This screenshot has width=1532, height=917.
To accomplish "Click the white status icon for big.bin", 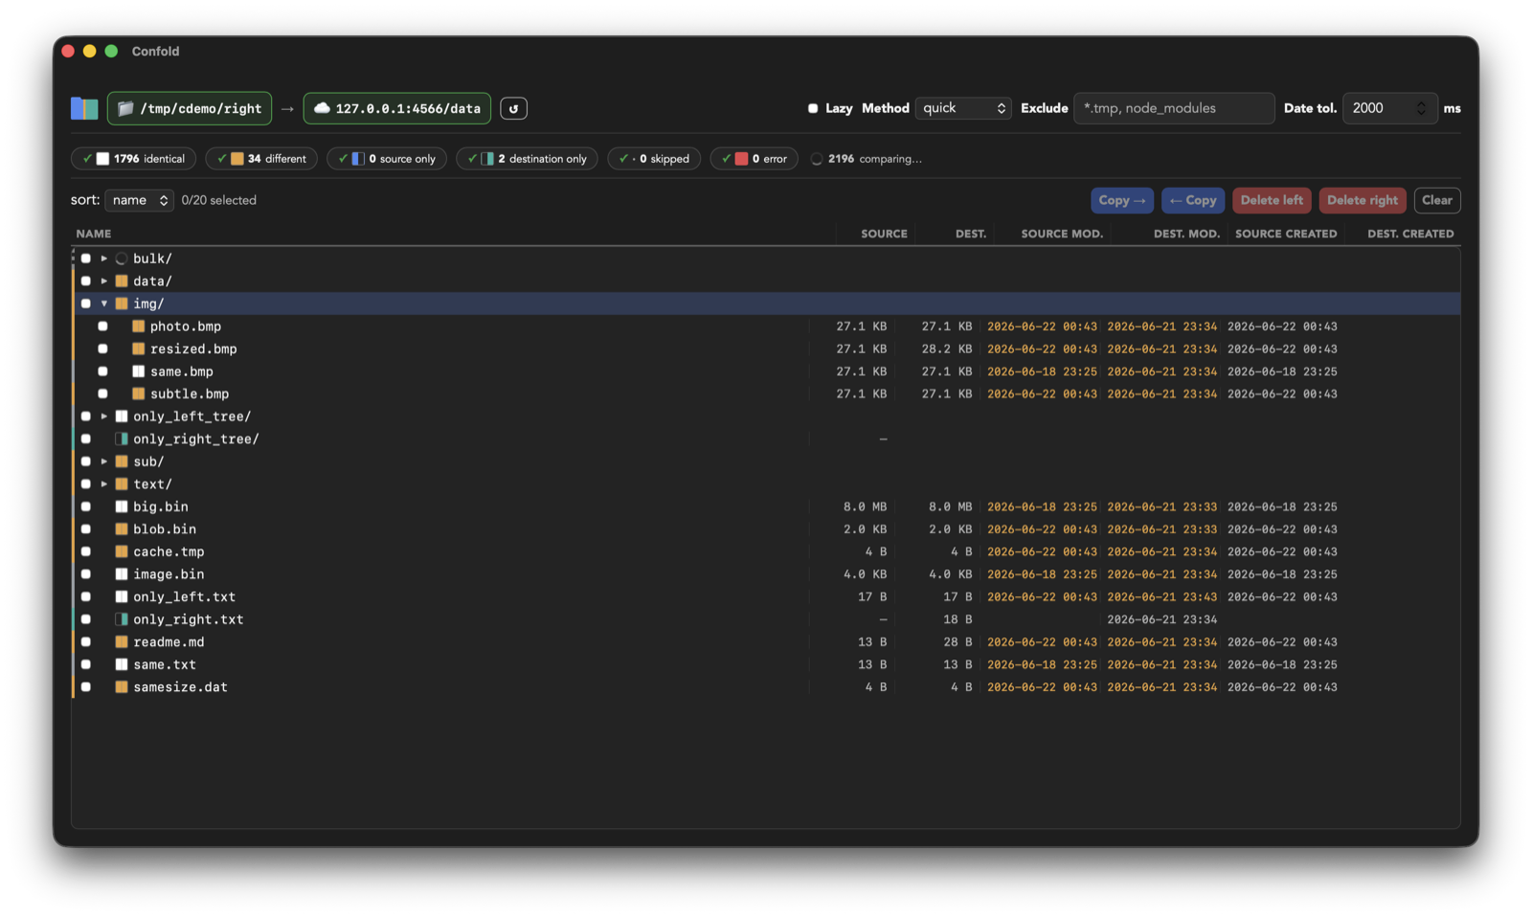I will tap(122, 506).
